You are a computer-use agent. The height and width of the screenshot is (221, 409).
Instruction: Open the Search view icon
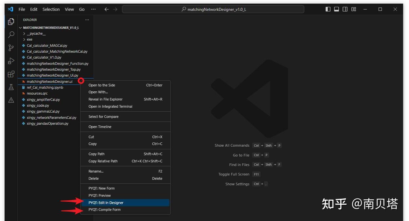tap(11, 35)
